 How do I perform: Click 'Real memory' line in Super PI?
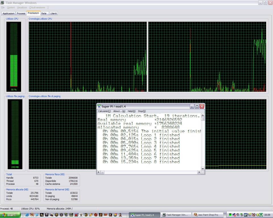point(140,120)
